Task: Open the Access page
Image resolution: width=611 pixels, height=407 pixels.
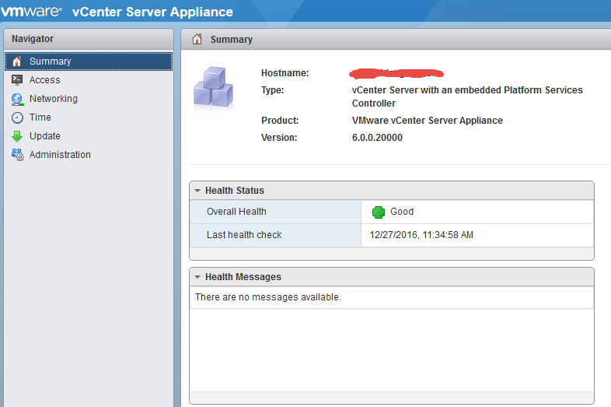Action: pos(89,80)
